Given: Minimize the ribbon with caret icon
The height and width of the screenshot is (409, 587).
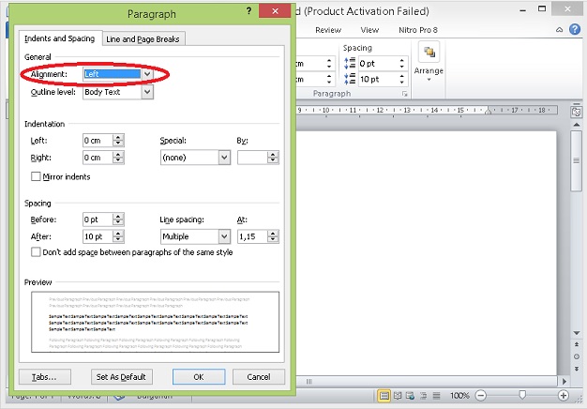Looking at the screenshot, I should 559,30.
